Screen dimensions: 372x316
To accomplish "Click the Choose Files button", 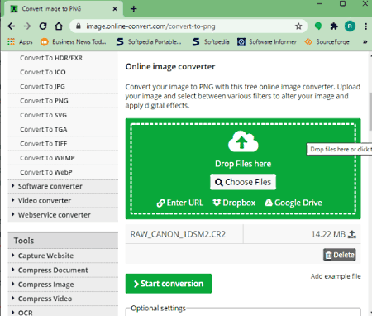I will coord(243,182).
